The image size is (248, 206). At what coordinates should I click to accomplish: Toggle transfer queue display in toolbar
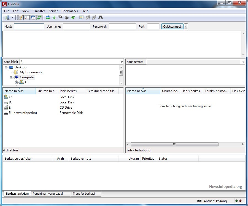coord(39,17)
